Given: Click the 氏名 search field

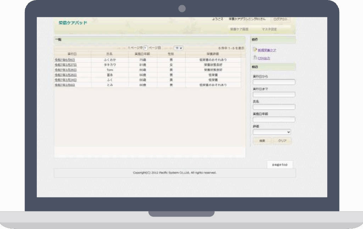Looking at the screenshot, I should (x=274, y=107).
